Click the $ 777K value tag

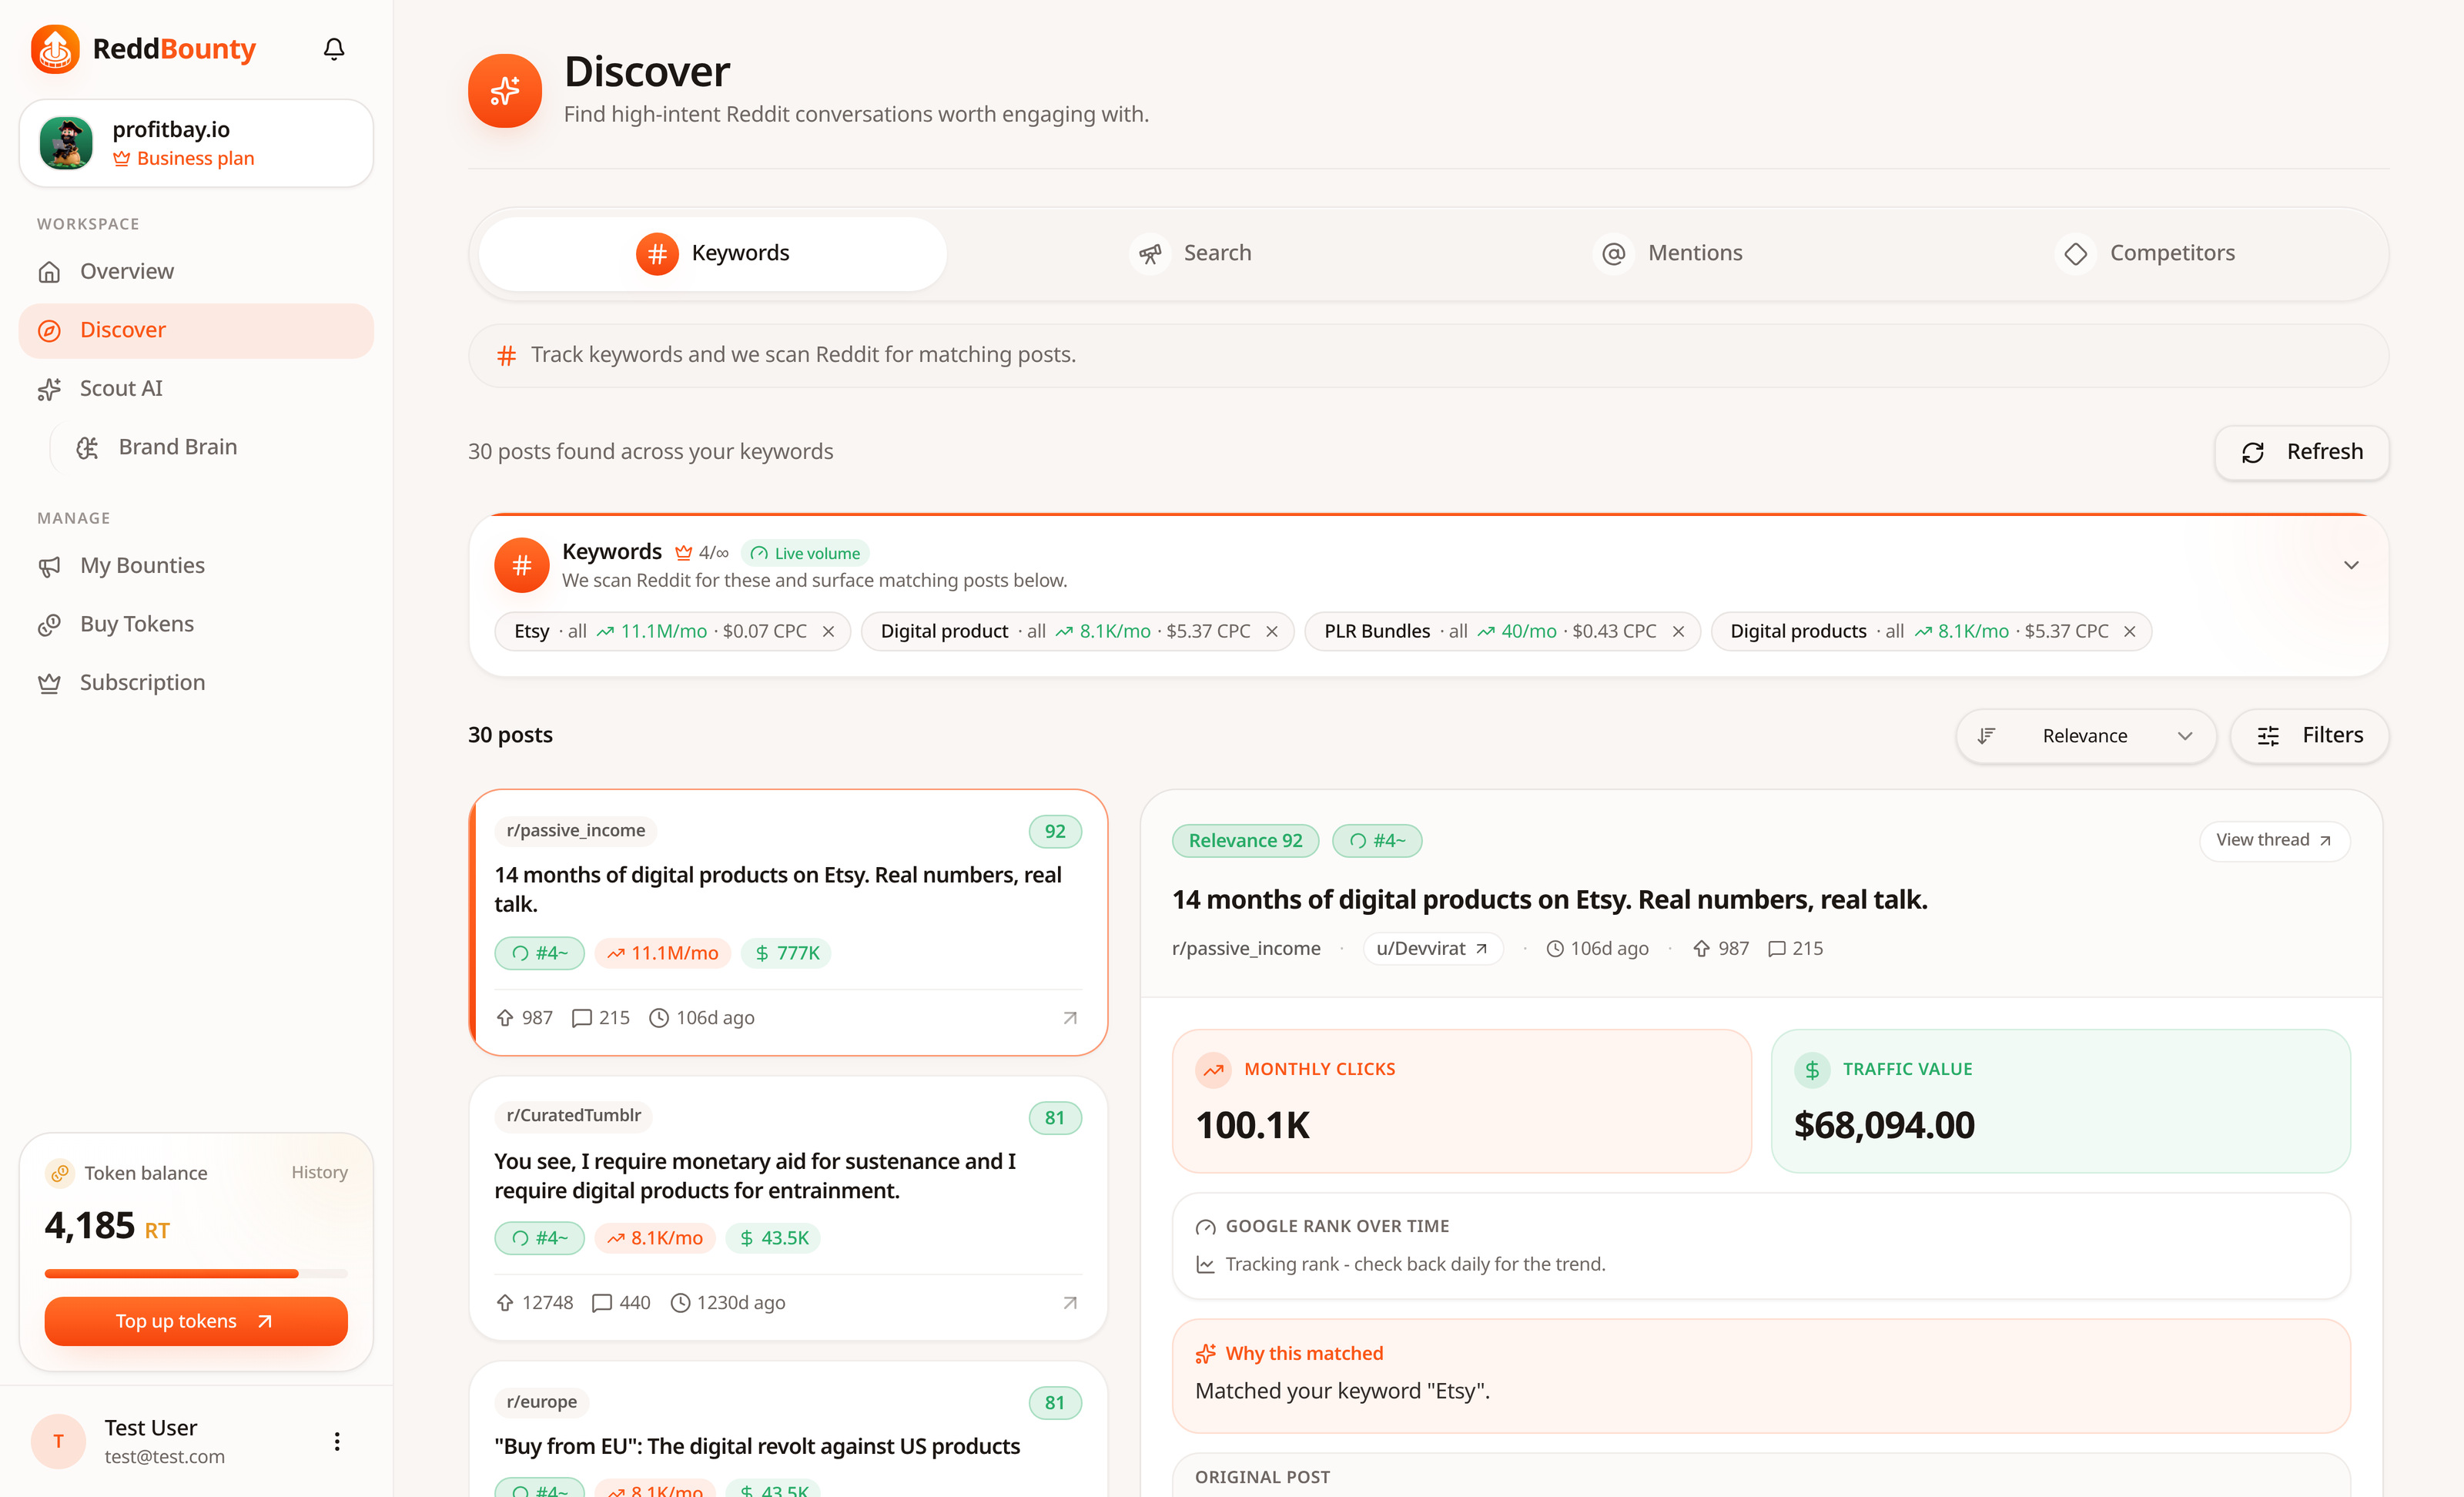pyautogui.click(x=787, y=953)
